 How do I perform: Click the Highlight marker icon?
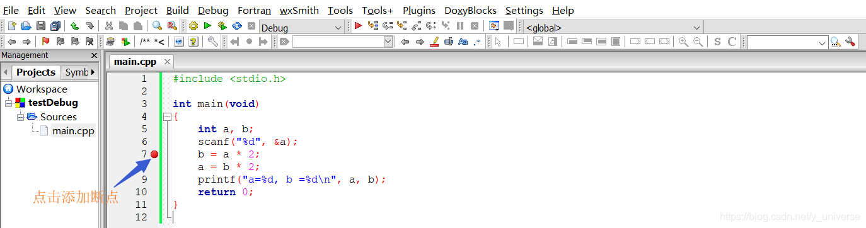point(434,42)
